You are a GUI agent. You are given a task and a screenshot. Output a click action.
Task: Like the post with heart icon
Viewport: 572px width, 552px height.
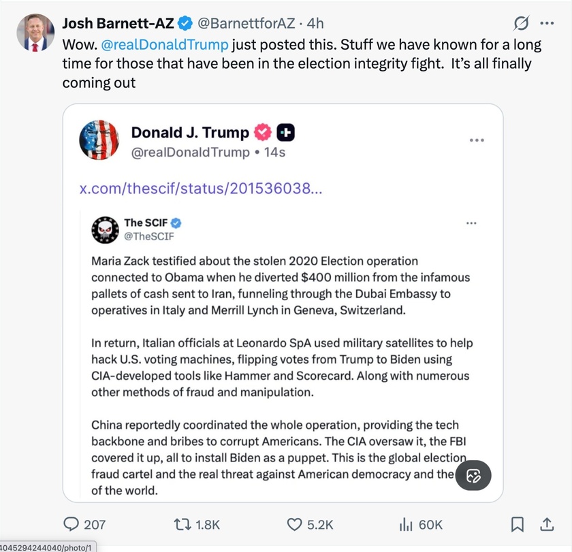tap(294, 524)
